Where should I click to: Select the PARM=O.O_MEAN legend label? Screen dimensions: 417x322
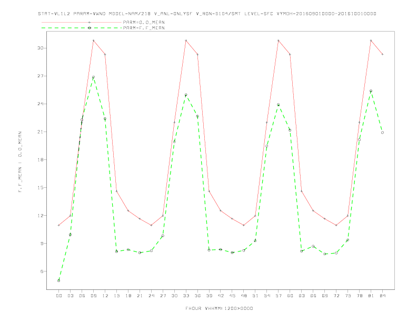(x=144, y=22)
